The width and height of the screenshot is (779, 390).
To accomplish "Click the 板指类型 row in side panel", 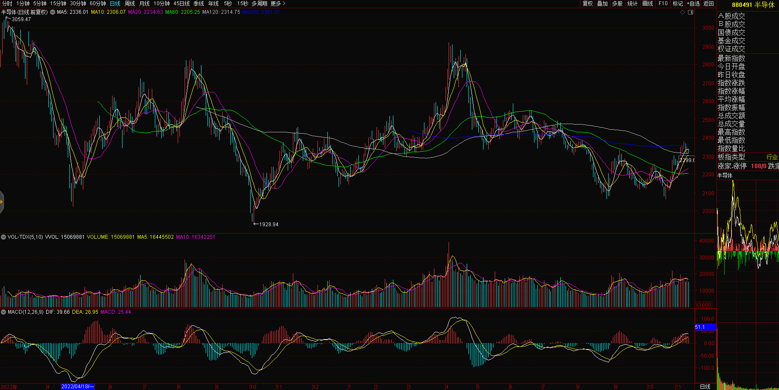I will point(748,157).
